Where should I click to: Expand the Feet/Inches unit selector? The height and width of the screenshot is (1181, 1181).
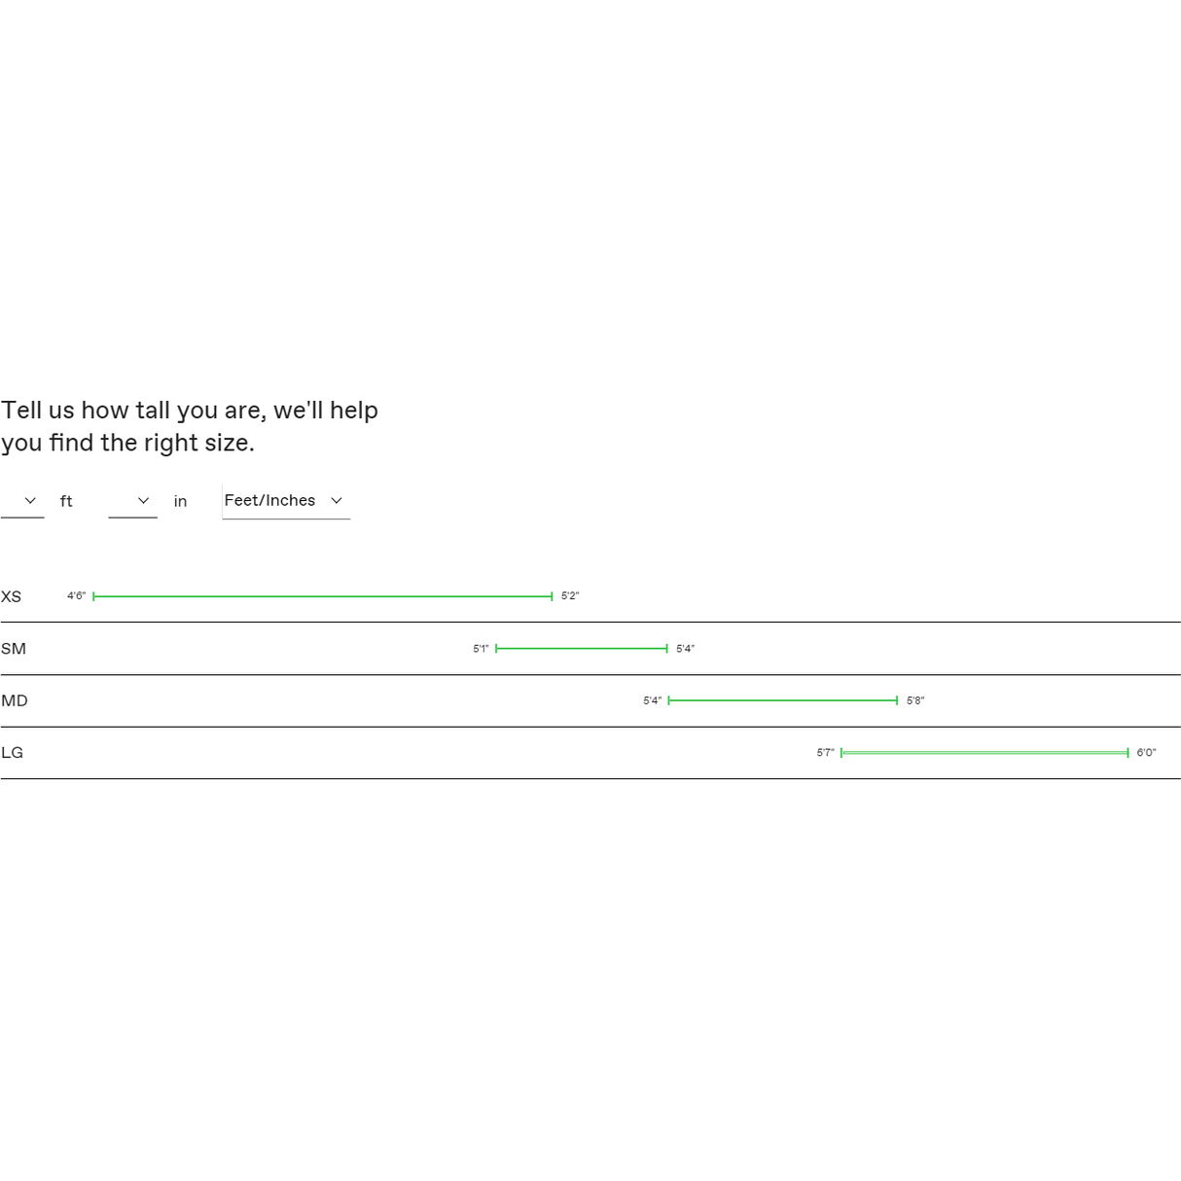click(x=285, y=501)
